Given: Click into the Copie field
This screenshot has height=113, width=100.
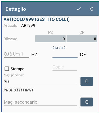Looking at the screenshot, I should coord(65,67).
